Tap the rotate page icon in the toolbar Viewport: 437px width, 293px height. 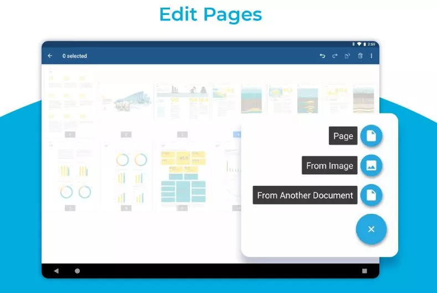click(347, 56)
